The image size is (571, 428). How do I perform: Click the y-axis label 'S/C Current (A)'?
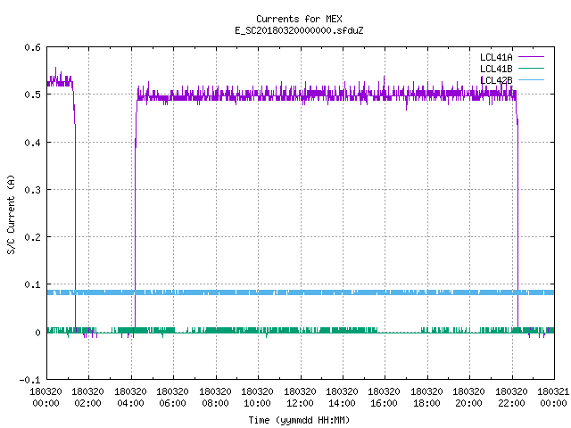[12, 215]
